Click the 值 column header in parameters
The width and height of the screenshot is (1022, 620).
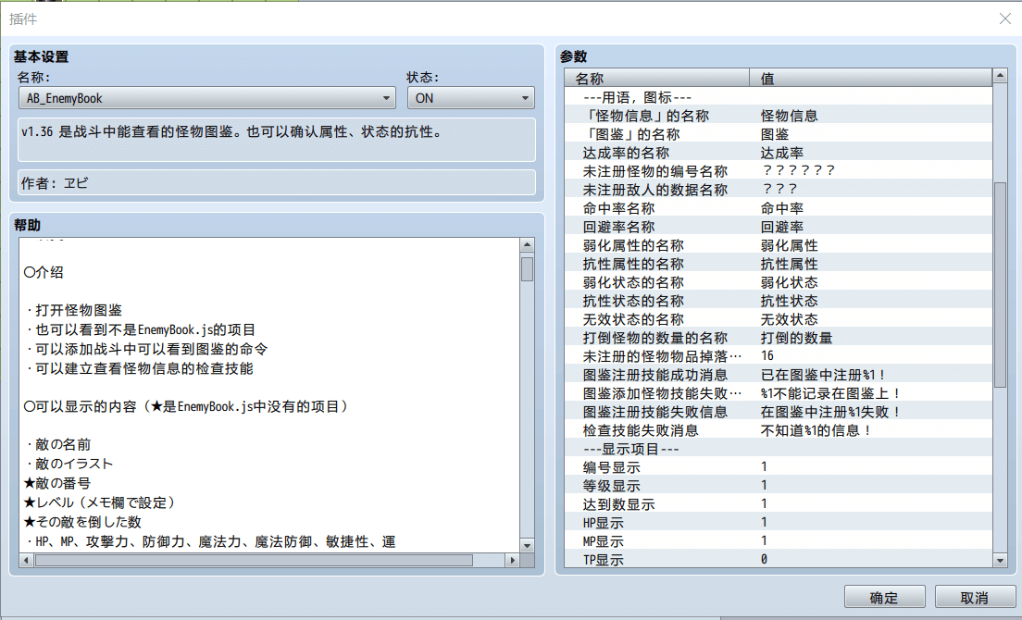tap(871, 78)
